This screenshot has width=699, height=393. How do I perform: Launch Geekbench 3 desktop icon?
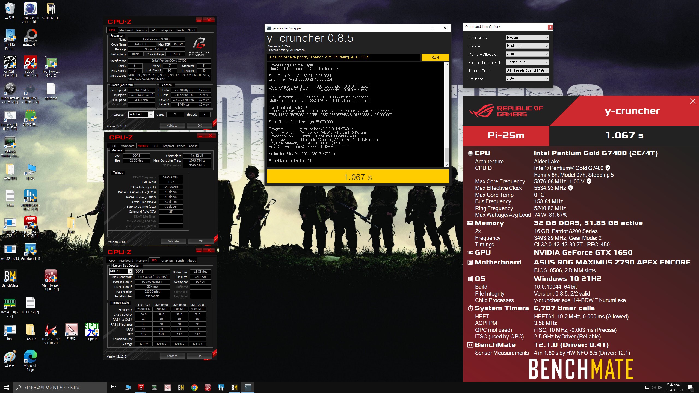click(x=30, y=252)
